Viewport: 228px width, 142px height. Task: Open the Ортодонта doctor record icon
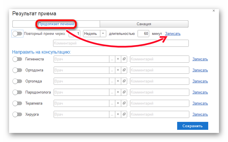tap(124, 70)
